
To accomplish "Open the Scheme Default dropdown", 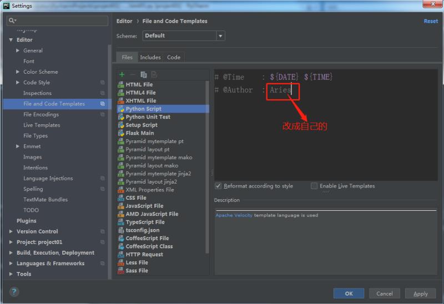I will point(184,36).
